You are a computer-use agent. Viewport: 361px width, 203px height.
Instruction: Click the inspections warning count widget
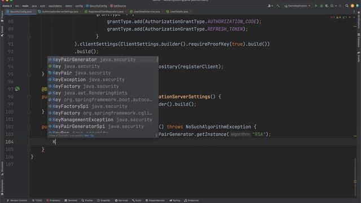338,17
